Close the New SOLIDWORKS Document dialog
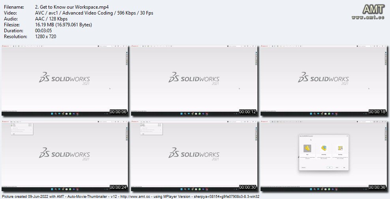The image size is (390, 199). (x=347, y=136)
